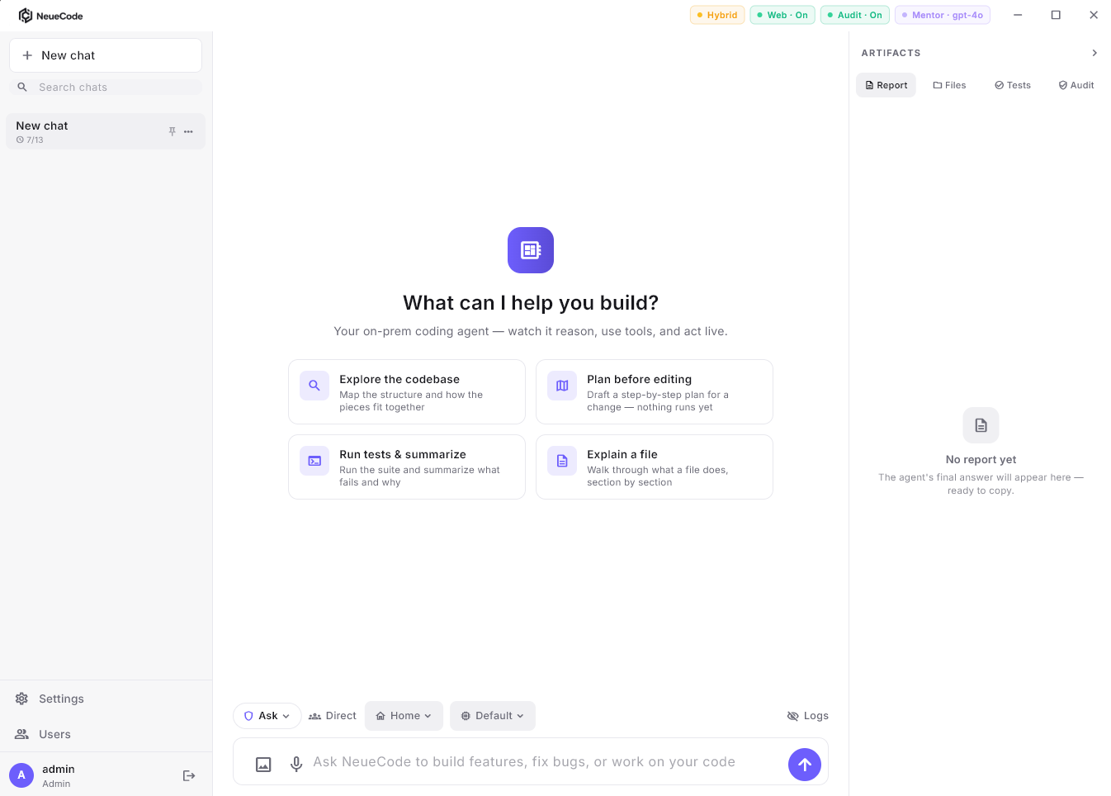
Task: Click the Plan before editing map icon
Action: (562, 386)
